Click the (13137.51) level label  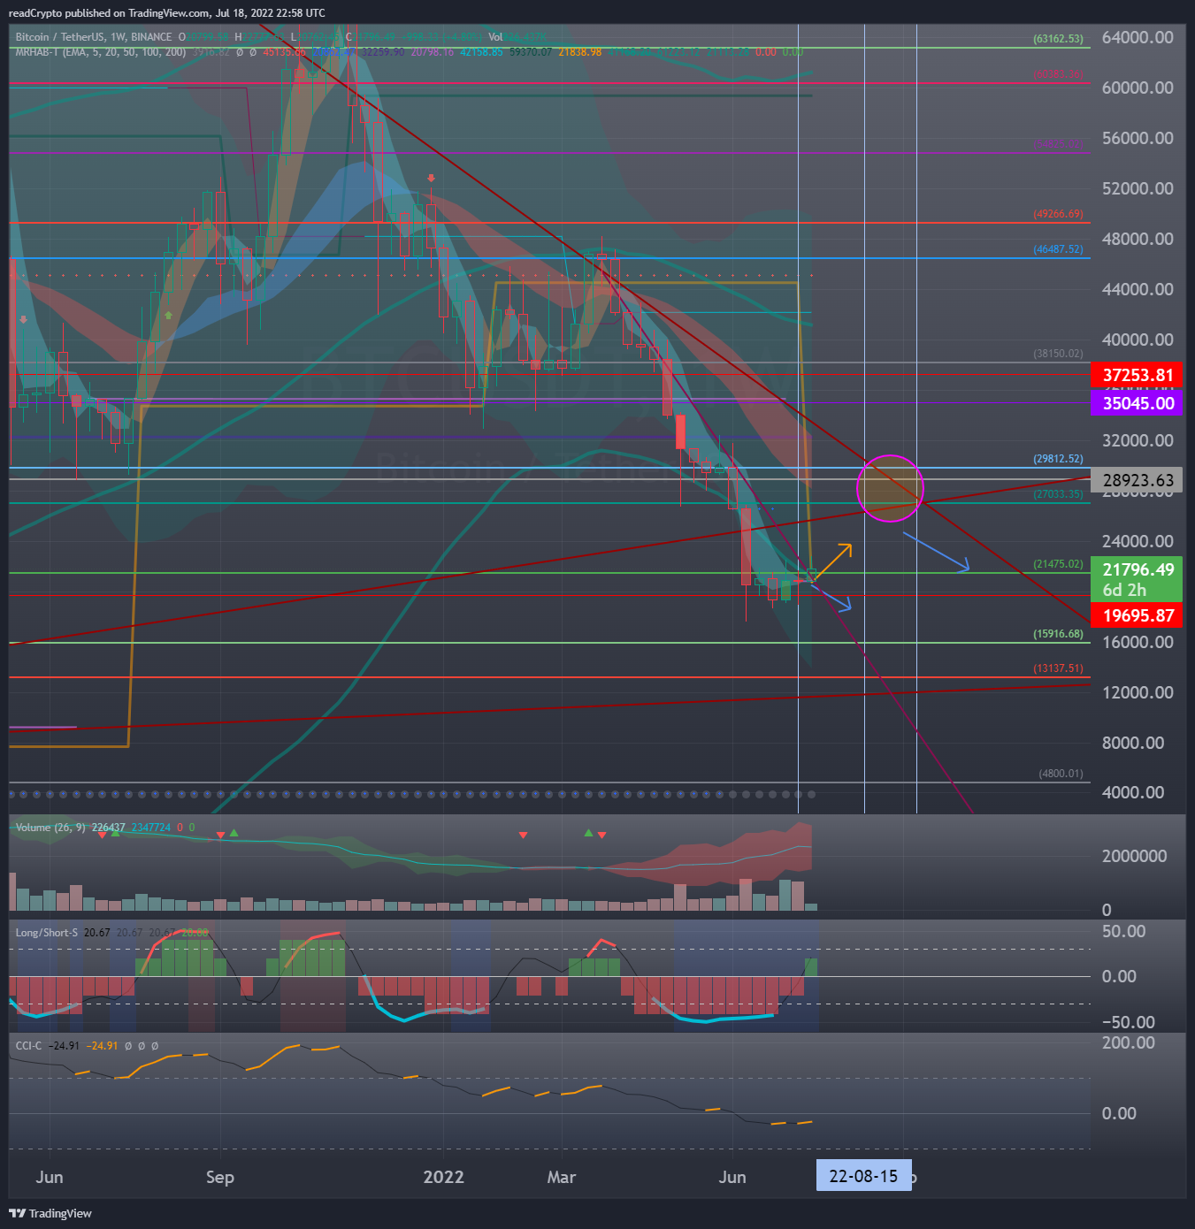(x=1058, y=668)
